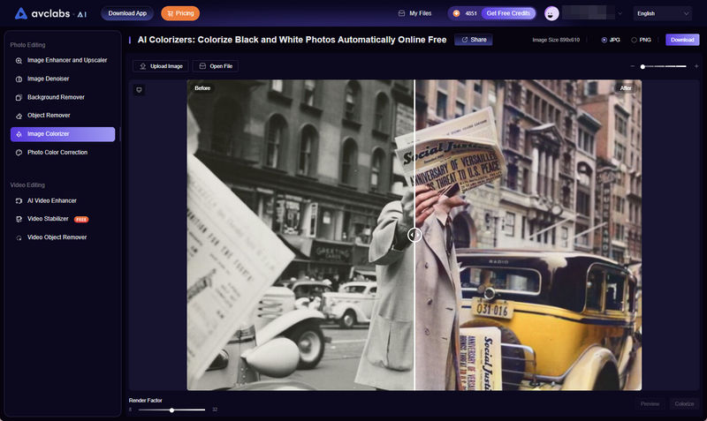This screenshot has width=707, height=421.
Task: Expand the account dropdown arrow
Action: tap(620, 14)
